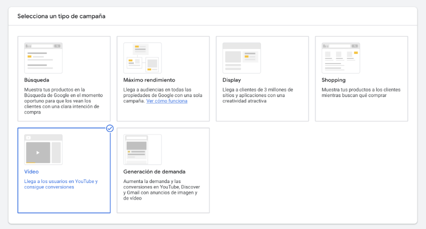Click the blue checkmark on Vídeo card
The height and width of the screenshot is (229, 426).
pyautogui.click(x=110, y=128)
